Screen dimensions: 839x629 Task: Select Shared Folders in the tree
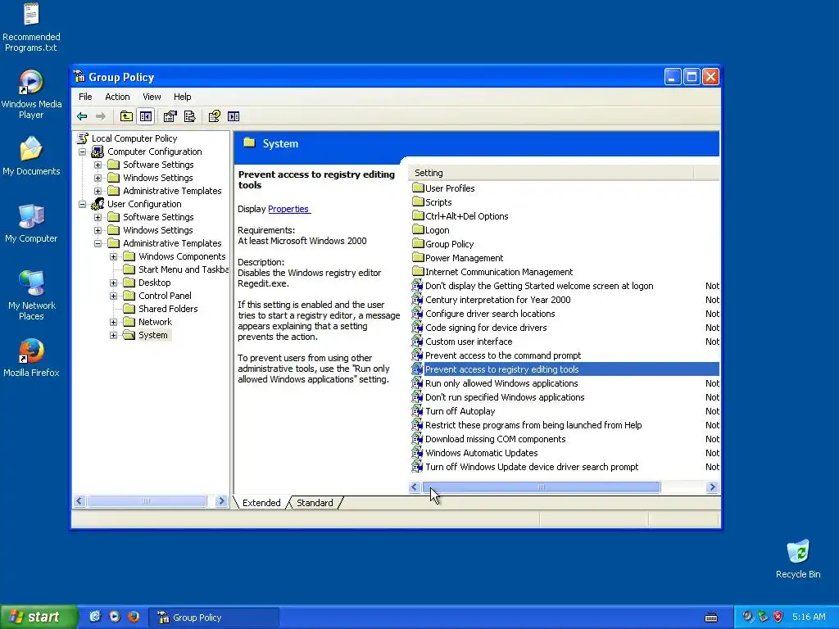pyautogui.click(x=161, y=309)
